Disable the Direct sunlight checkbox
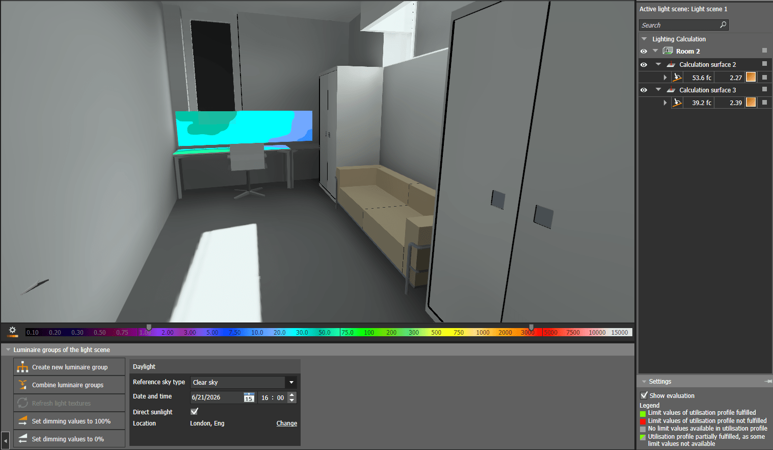 194,411
